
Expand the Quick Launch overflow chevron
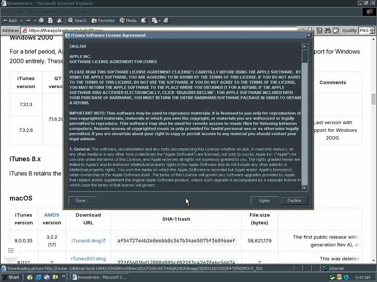(63, 276)
